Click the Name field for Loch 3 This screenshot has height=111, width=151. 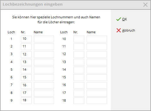tap(44, 54)
